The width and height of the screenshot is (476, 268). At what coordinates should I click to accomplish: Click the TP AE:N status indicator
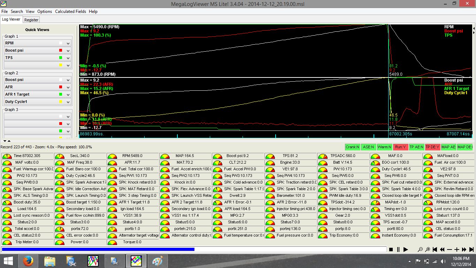(417, 147)
